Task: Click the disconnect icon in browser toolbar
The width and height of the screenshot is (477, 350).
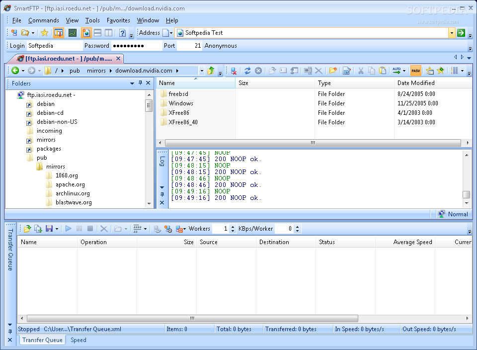Action: coord(234,71)
